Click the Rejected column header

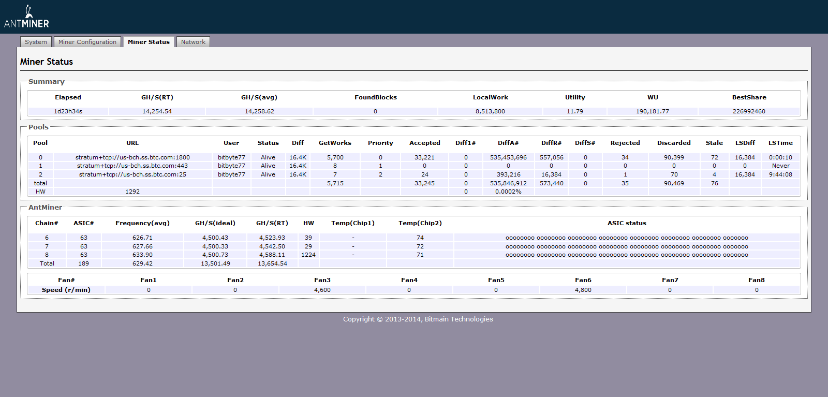(x=625, y=143)
